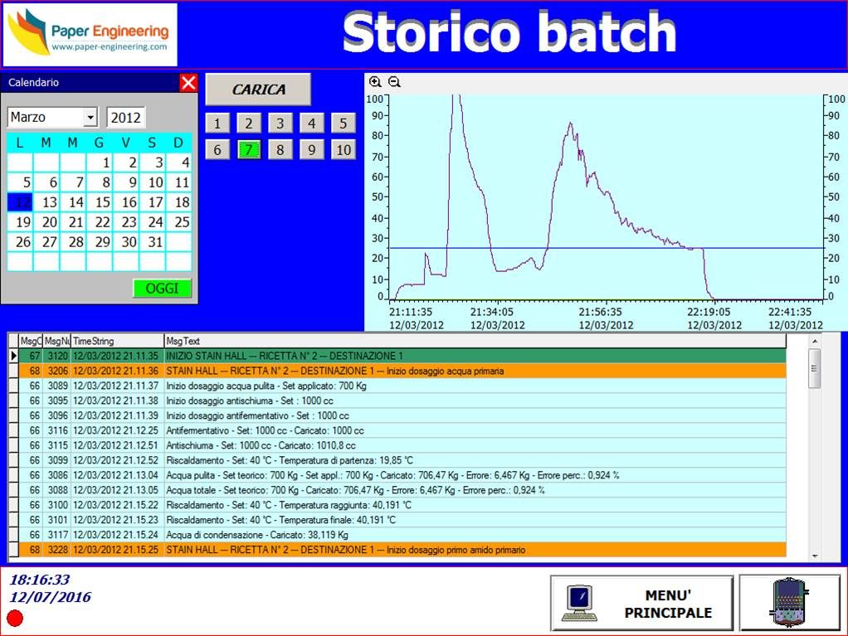848x636 pixels.
Task: Click the TimeString column header
Action: 116,341
